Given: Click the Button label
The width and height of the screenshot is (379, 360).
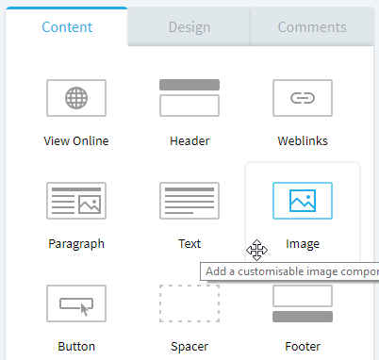Looking at the screenshot, I should click(76, 346).
